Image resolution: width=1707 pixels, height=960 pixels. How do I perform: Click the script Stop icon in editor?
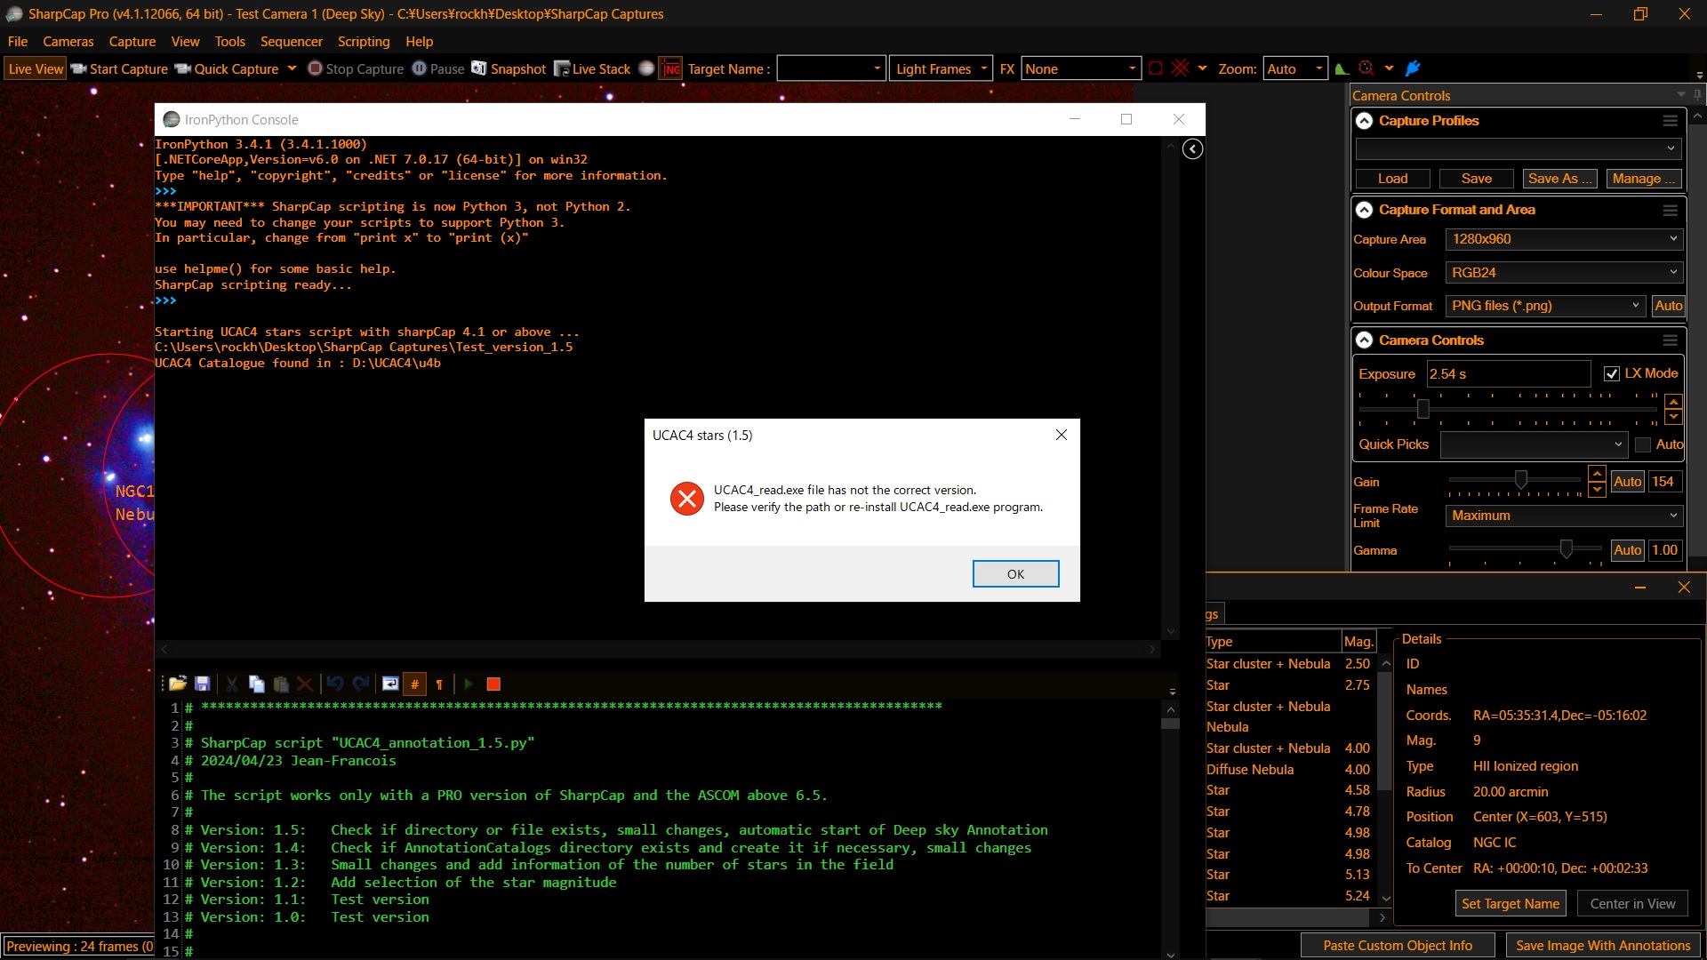coord(493,684)
